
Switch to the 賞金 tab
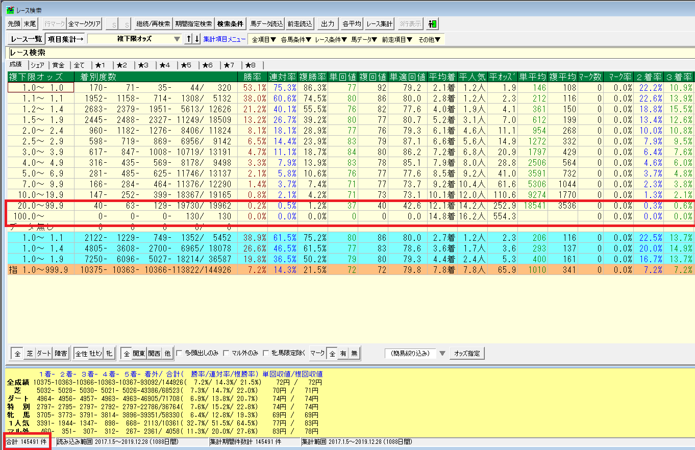click(59, 65)
